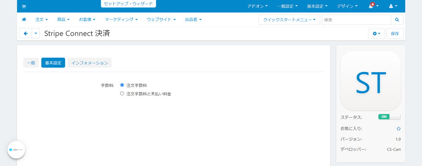Image resolution: width=422 pixels, height=166 pixels.
Task: Click the 保存 save button
Action: (395, 34)
